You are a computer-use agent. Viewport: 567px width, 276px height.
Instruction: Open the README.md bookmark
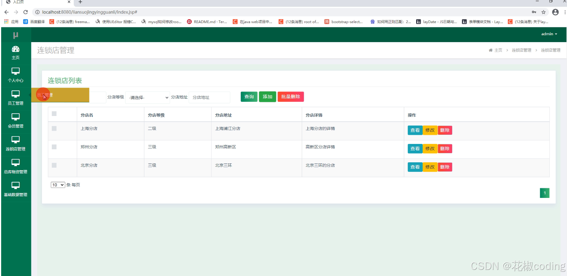[x=207, y=22]
